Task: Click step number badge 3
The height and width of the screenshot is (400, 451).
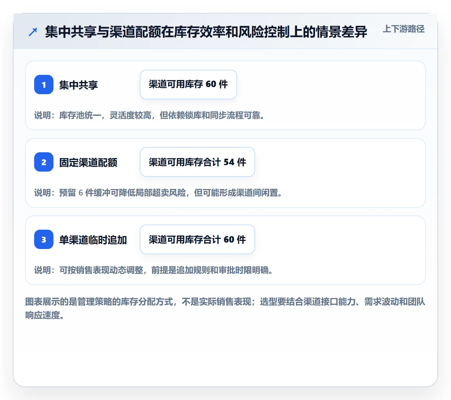Action: [44, 239]
